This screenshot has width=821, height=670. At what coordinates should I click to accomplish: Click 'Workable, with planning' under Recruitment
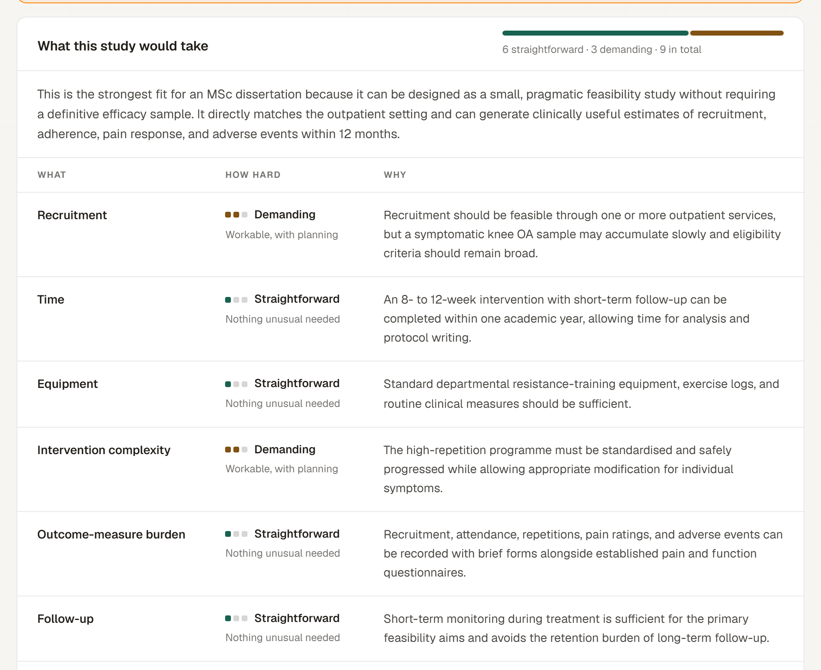(x=282, y=234)
